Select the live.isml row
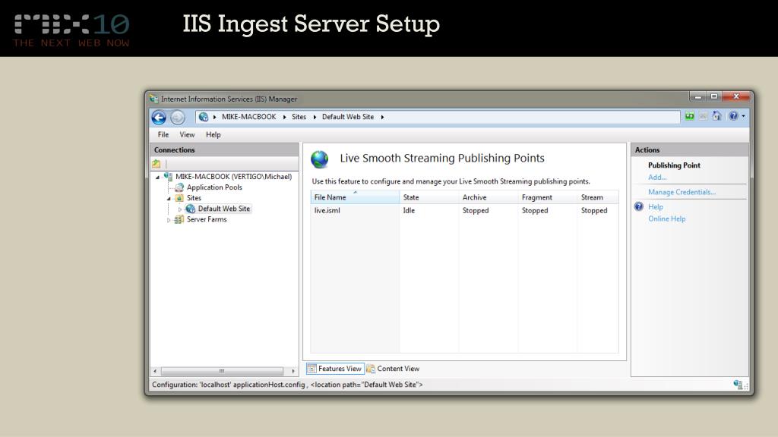This screenshot has width=778, height=437. pos(464,211)
